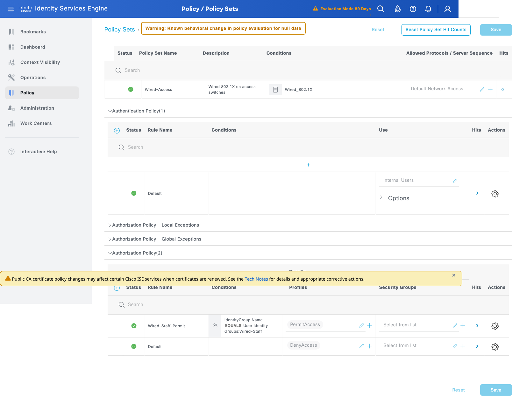Toggle Wired-Staff-Permit rule status icon

[x=134, y=326]
